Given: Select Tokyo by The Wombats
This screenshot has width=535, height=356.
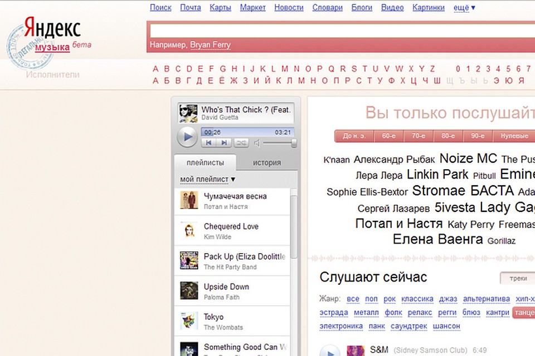Looking at the screenshot, I should coord(232,322).
